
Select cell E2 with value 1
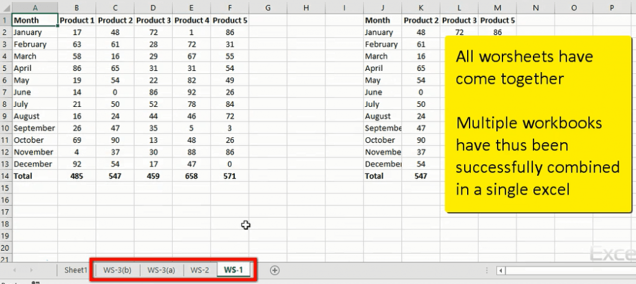(191, 32)
